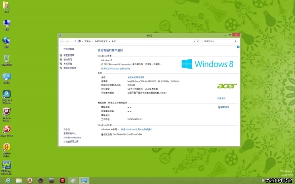Click the System window button on taskbar
This screenshot has height=184, width=295.
pyautogui.click(x=84, y=181)
